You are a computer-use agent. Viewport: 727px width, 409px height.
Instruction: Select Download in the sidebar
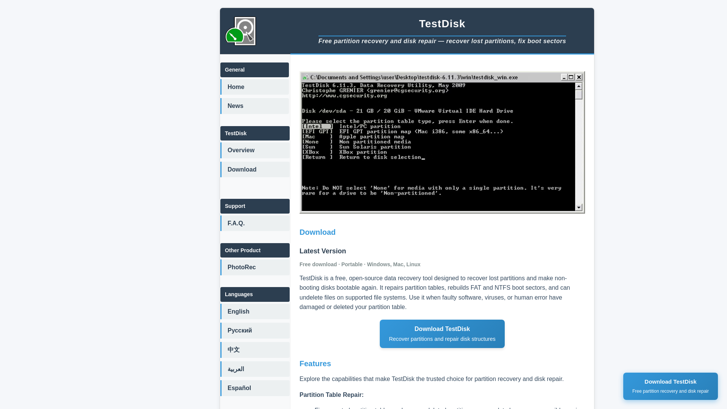pyautogui.click(x=255, y=170)
